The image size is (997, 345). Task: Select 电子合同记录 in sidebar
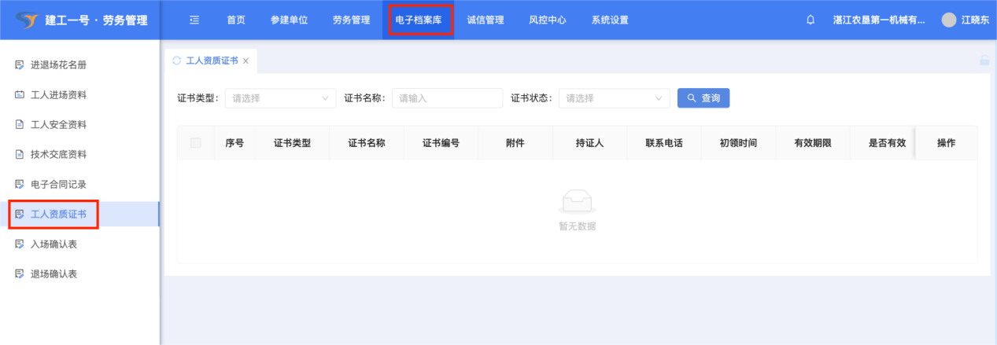pos(58,185)
